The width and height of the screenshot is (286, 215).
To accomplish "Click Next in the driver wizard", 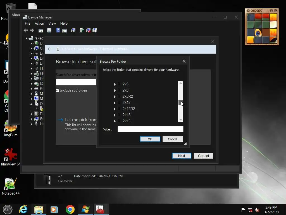I will pyautogui.click(x=182, y=156).
